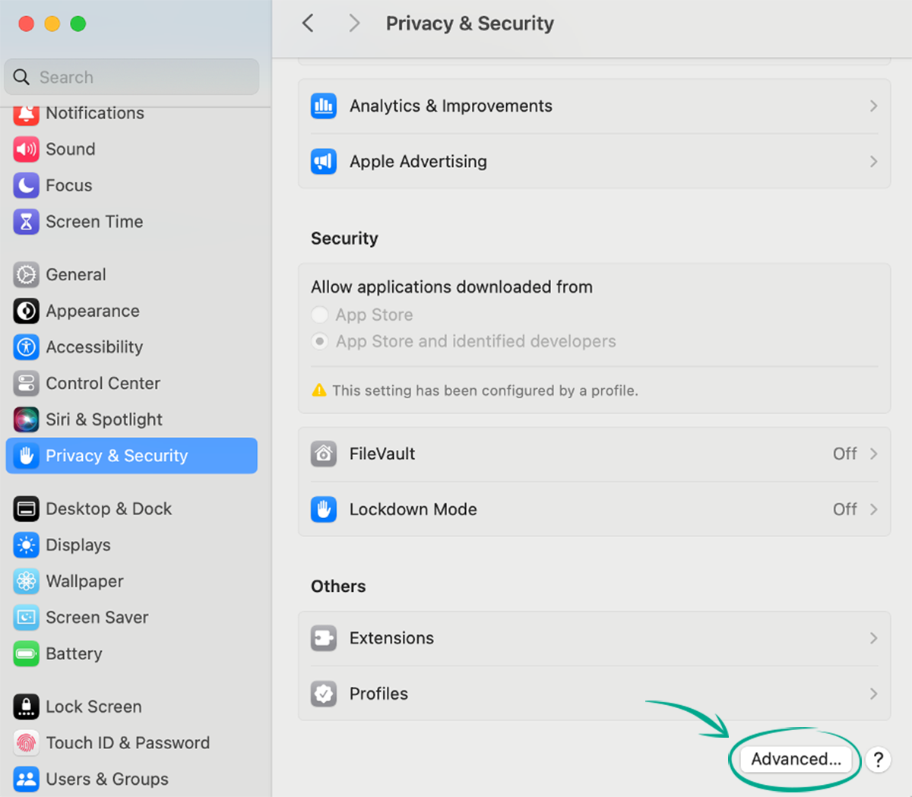This screenshot has height=797, width=912.
Task: Click the Analytics & Improvements chart icon
Action: click(x=324, y=106)
